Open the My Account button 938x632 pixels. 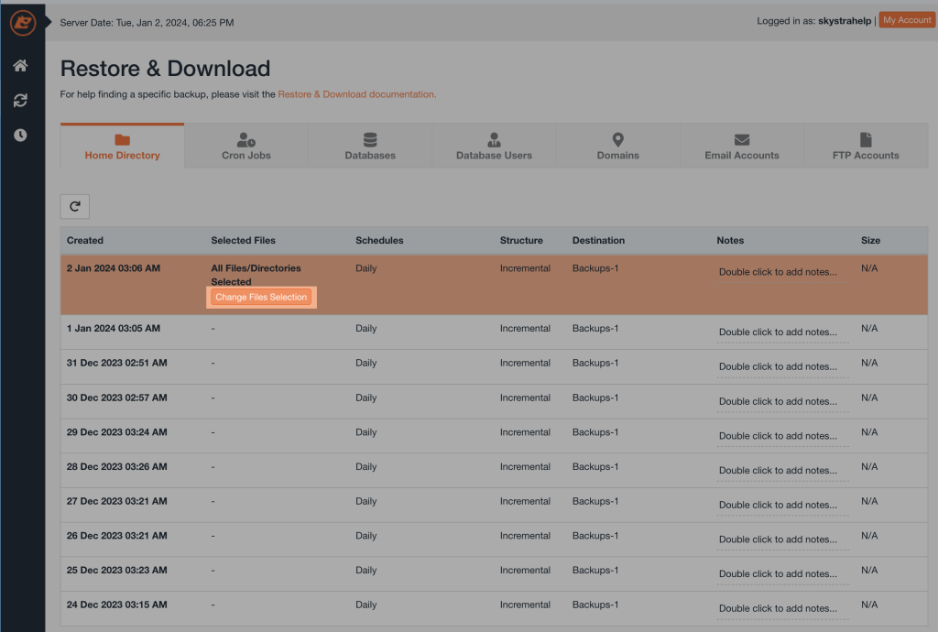point(907,20)
